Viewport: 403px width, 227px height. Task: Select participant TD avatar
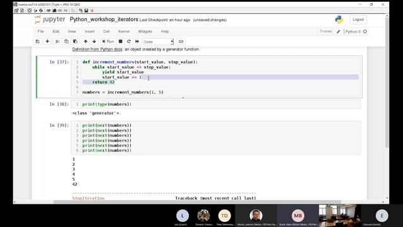[x=224, y=216]
